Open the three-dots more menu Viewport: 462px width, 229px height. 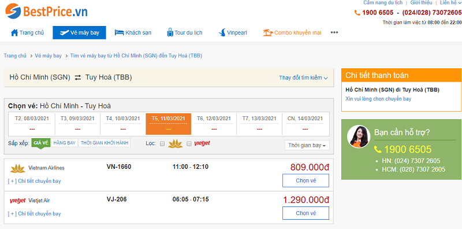(334, 32)
